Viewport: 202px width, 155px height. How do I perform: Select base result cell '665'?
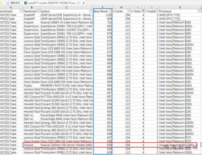[103, 82]
